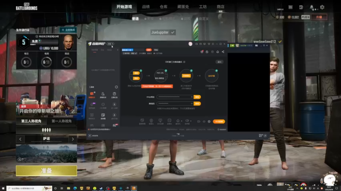Open the 藏匿处 tab
The height and width of the screenshot is (191, 341).
click(183, 7)
